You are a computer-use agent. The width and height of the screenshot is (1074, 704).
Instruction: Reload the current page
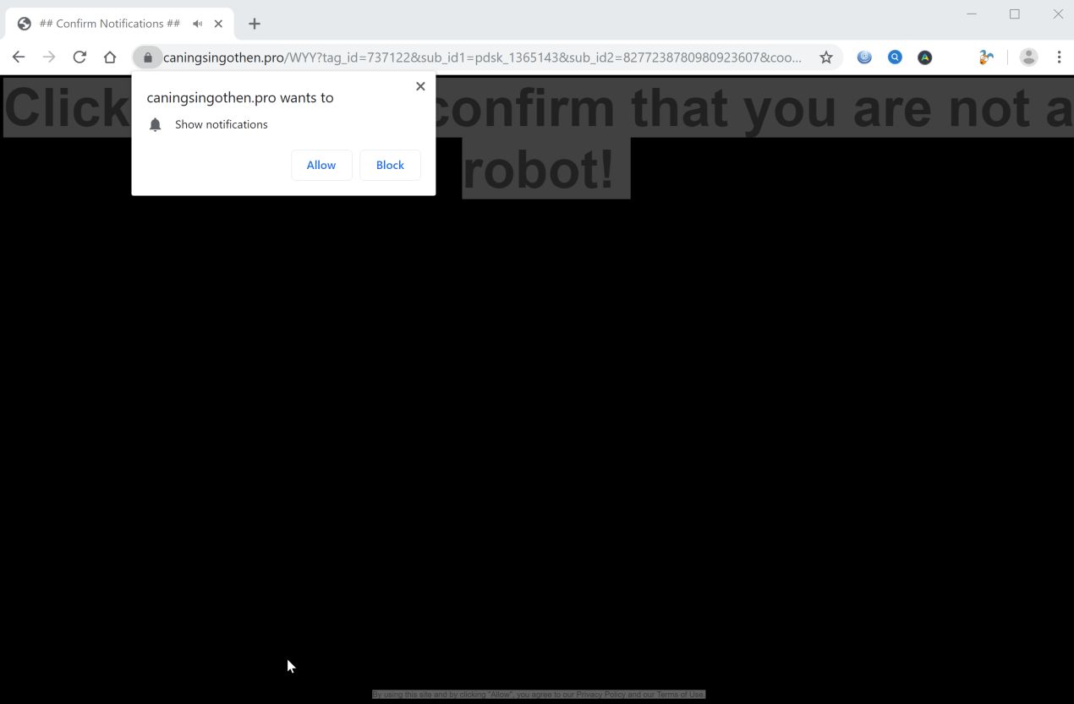coord(79,57)
